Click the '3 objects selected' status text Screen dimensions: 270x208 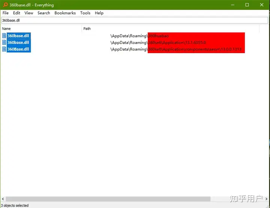tap(15, 205)
